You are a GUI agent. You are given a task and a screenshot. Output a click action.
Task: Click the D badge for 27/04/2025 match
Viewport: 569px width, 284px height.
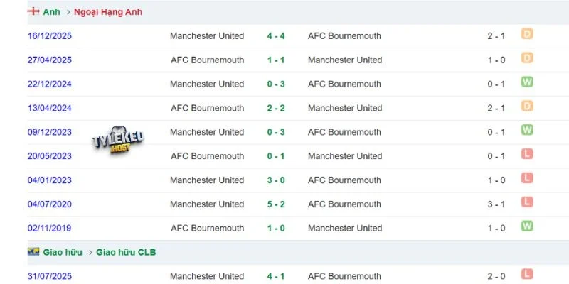click(527, 58)
